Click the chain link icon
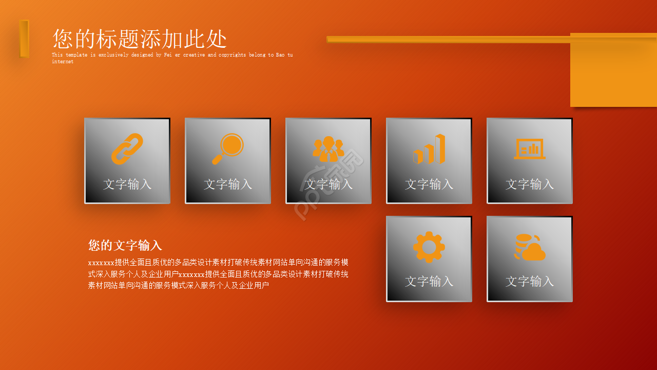657x370 pixels. pyautogui.click(x=127, y=149)
